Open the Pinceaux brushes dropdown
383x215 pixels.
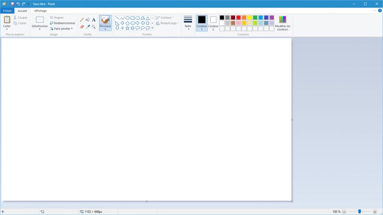click(x=105, y=29)
